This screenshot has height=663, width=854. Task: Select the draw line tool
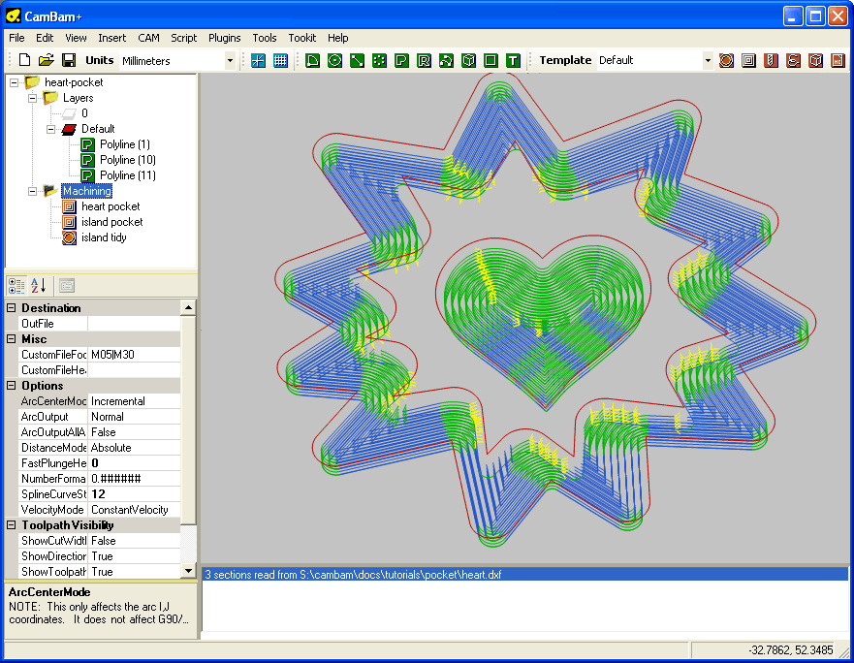click(357, 60)
